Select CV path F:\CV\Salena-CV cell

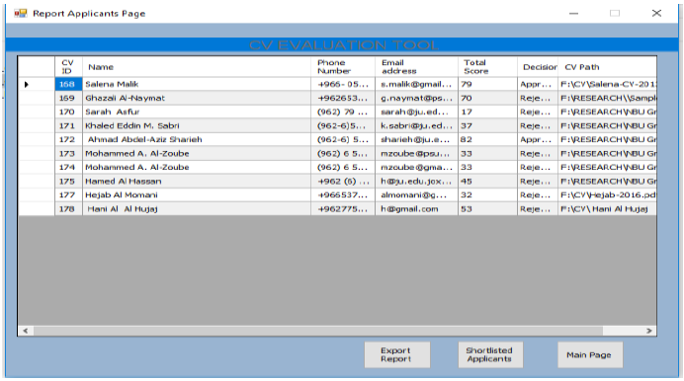tap(607, 84)
